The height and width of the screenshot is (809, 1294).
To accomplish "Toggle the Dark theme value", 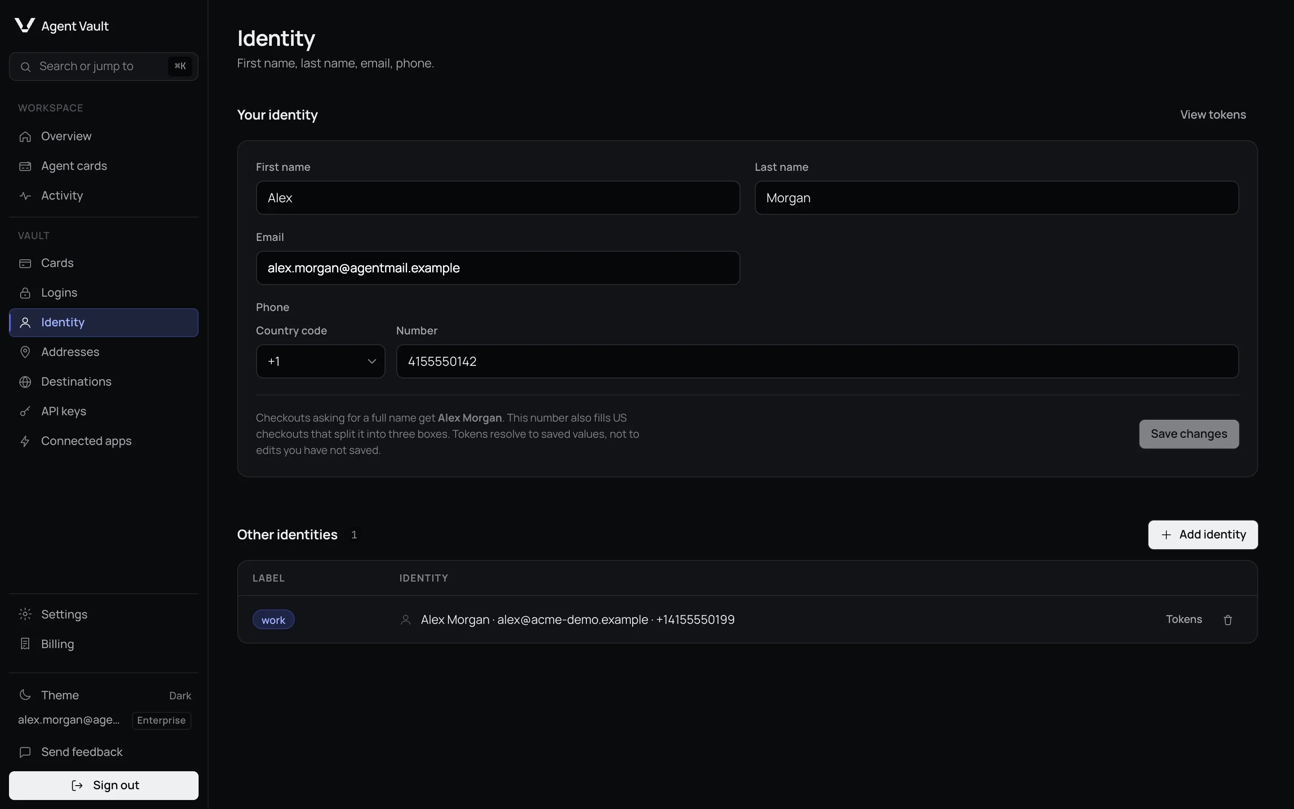I will pos(180,696).
